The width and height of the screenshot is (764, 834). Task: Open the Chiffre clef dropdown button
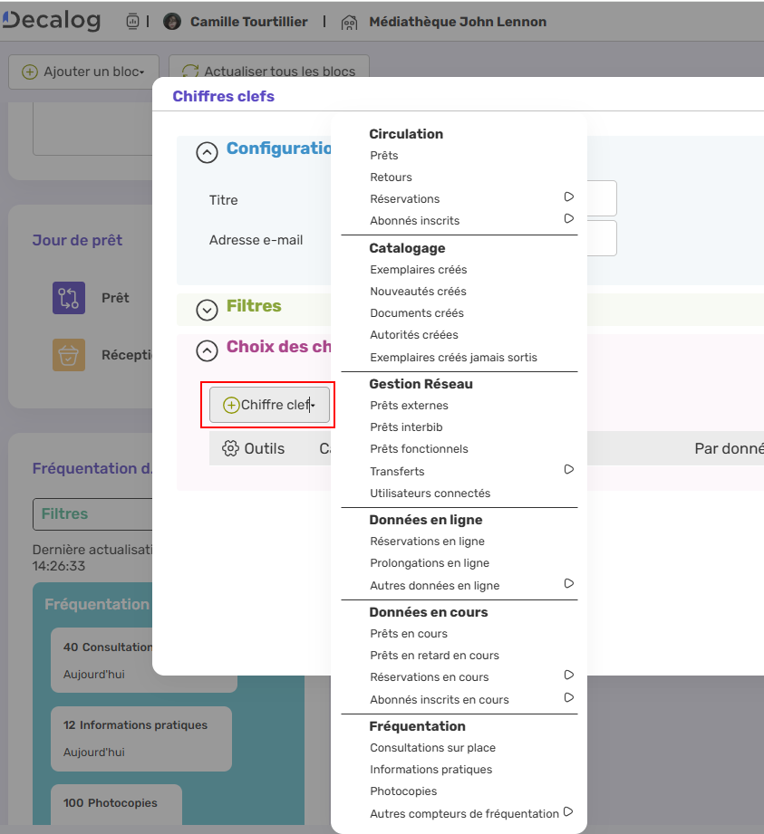269,405
